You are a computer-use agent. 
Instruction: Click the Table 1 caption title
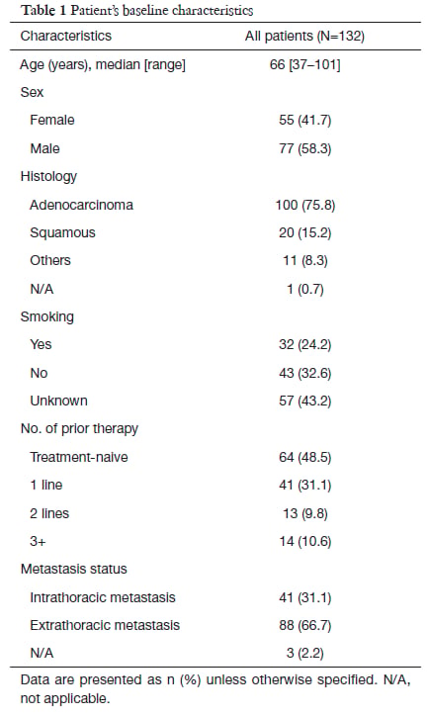coord(136,11)
